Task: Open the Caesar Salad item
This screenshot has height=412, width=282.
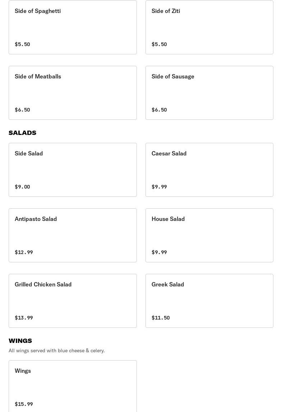Action: pos(209,169)
